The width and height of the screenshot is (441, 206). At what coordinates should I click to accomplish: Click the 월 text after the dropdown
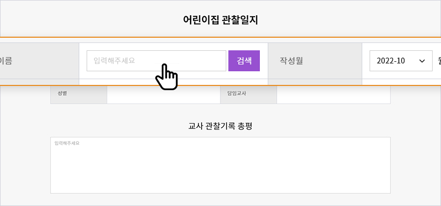pos(439,61)
